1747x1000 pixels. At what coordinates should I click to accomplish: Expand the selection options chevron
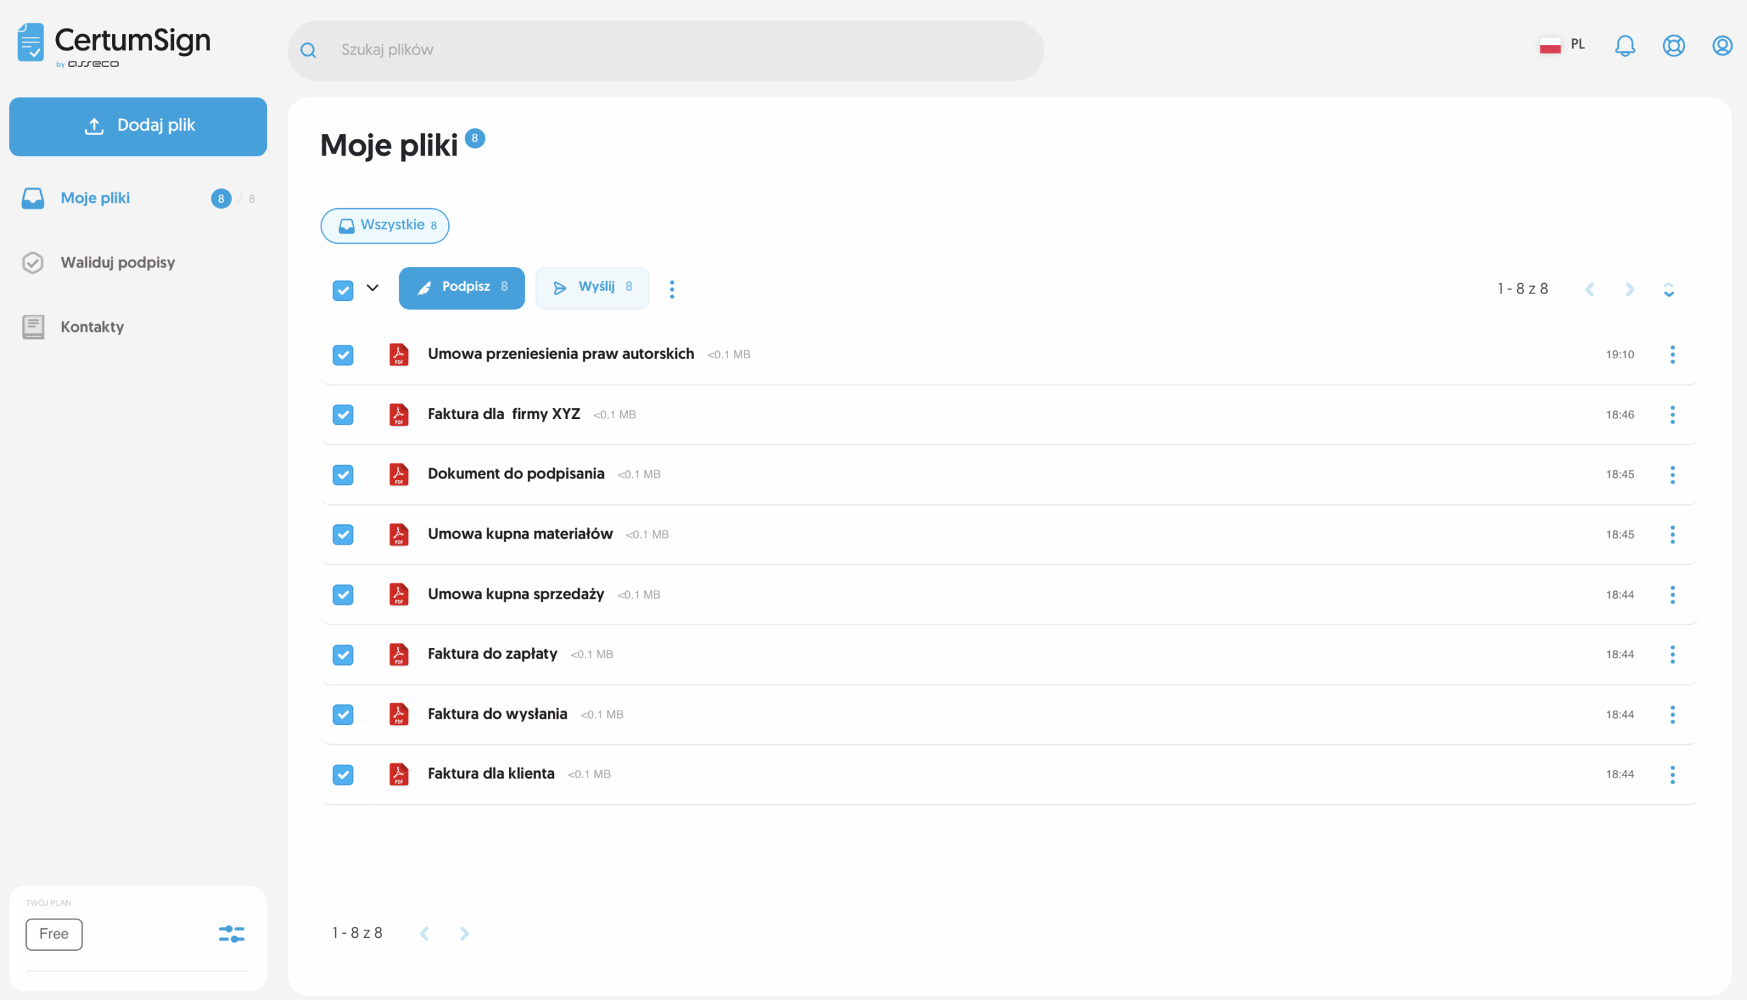point(372,289)
